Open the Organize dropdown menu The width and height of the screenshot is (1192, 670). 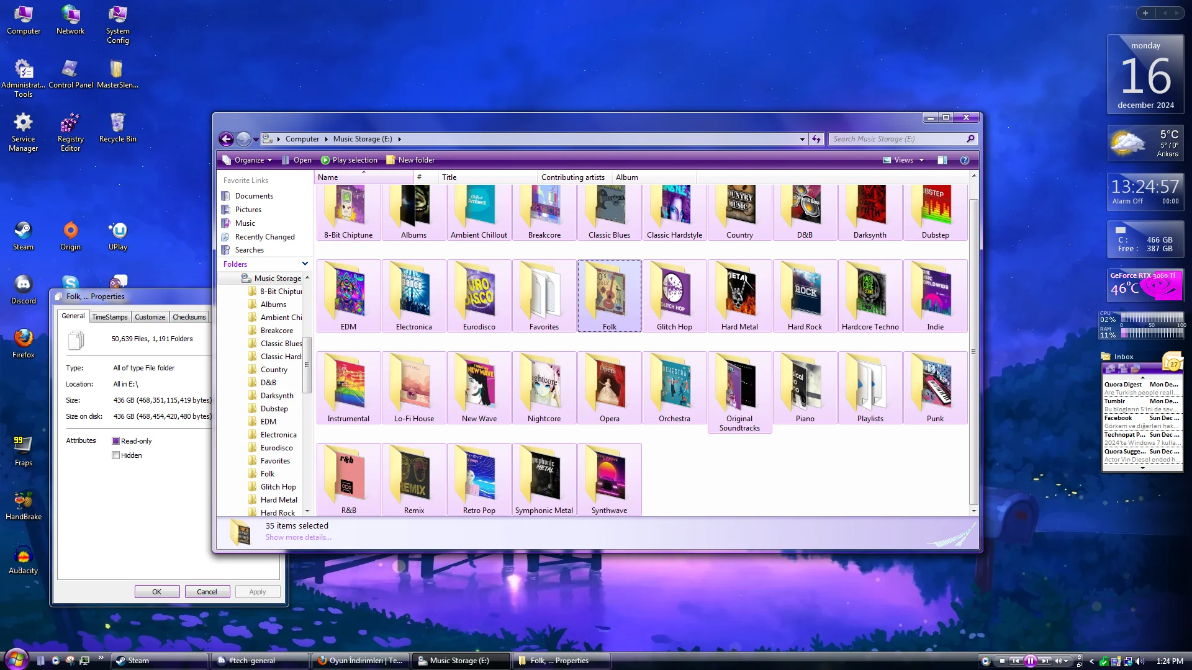tap(247, 160)
